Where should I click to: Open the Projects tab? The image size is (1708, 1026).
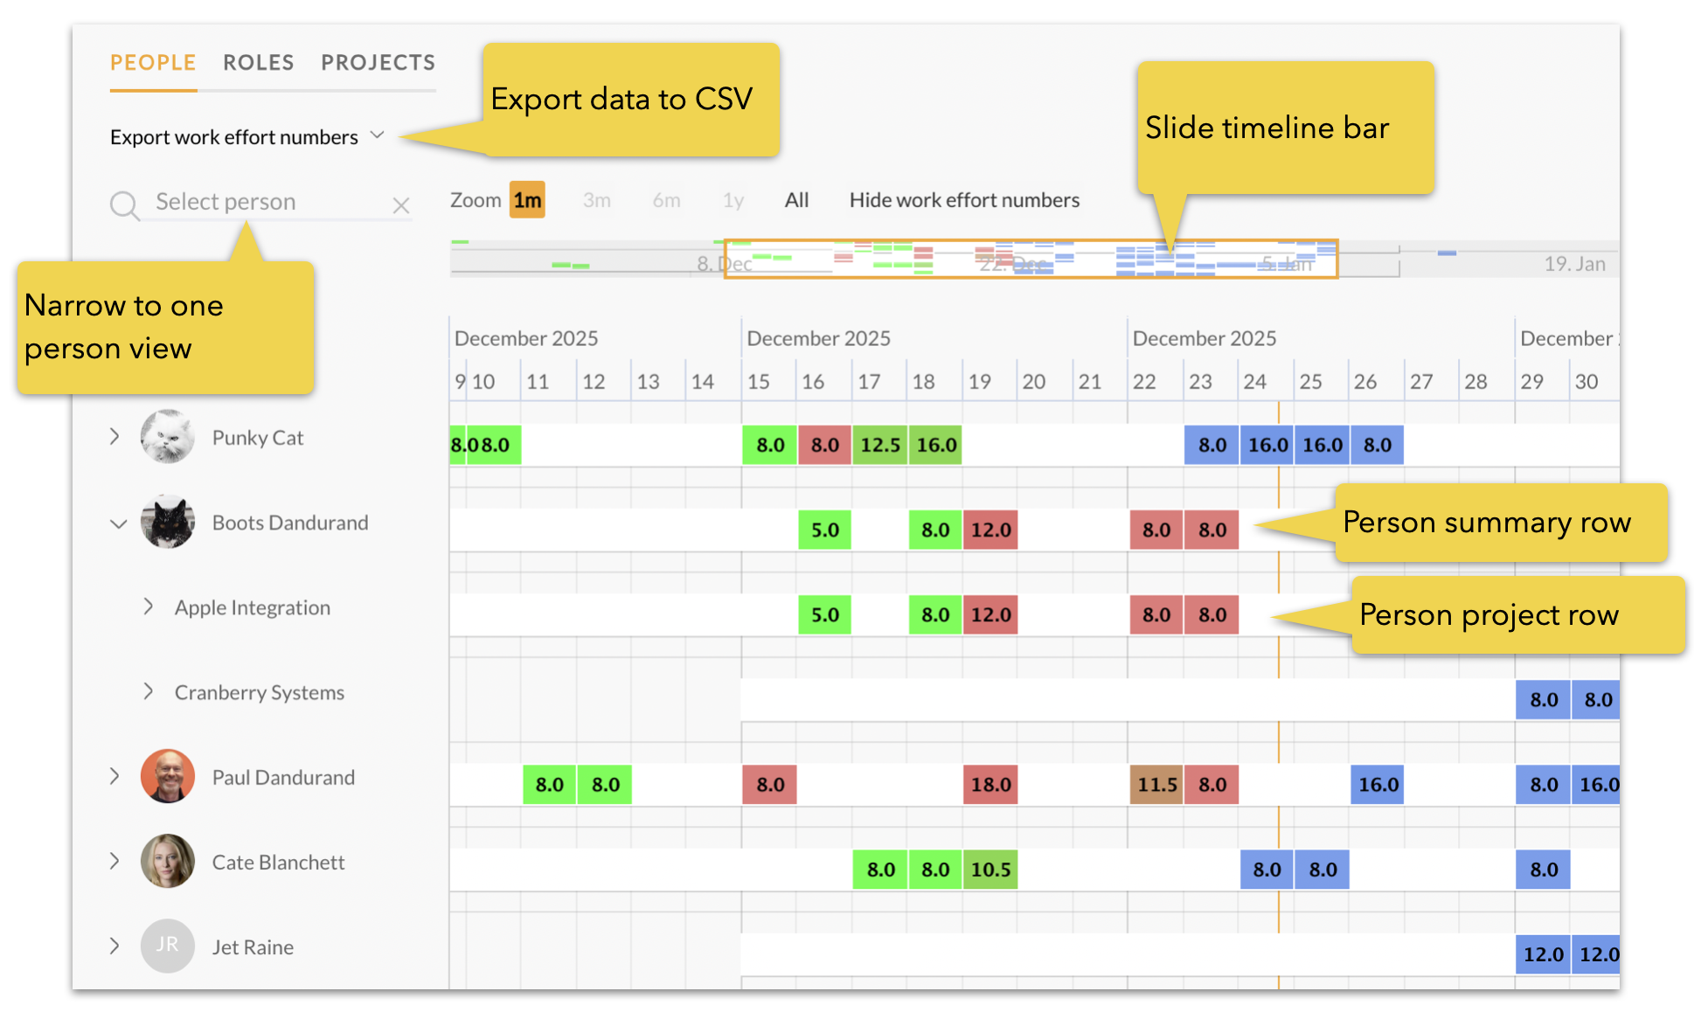pos(378,63)
